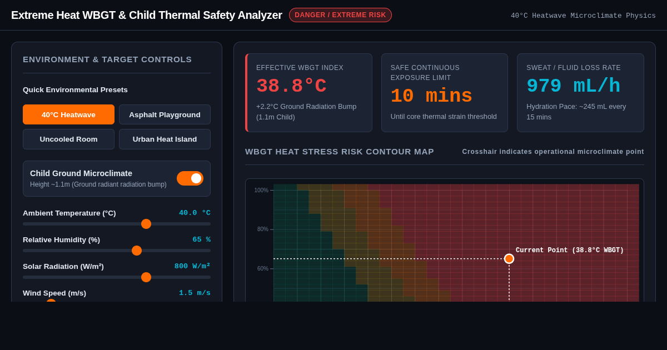667x350 pixels.
Task: Click the Crosshair indicates operational microclimate point text
Action: tap(553, 152)
